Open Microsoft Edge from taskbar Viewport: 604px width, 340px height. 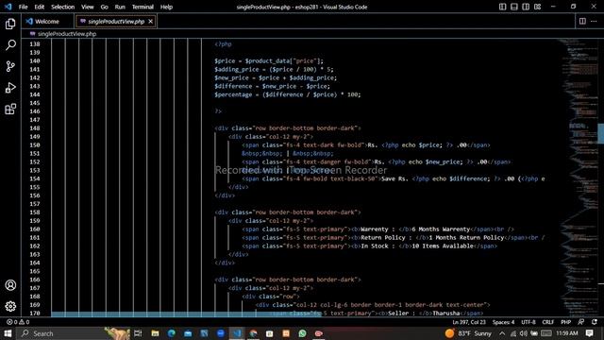[x=172, y=333]
